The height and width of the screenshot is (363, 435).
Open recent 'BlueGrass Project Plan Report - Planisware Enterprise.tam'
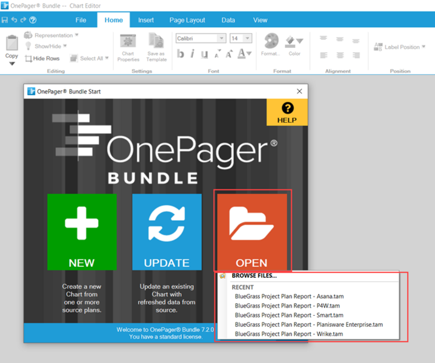click(309, 324)
